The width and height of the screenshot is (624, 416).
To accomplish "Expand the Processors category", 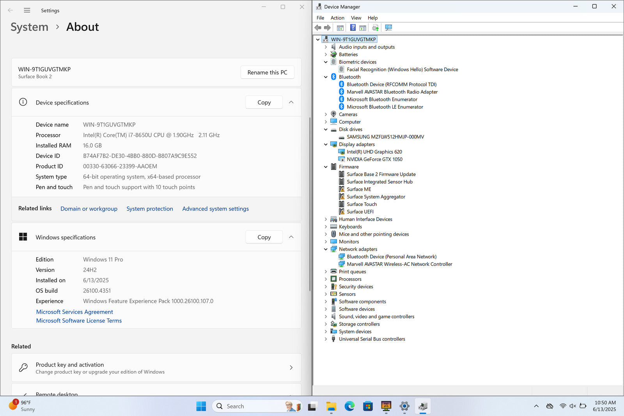I will pos(326,279).
